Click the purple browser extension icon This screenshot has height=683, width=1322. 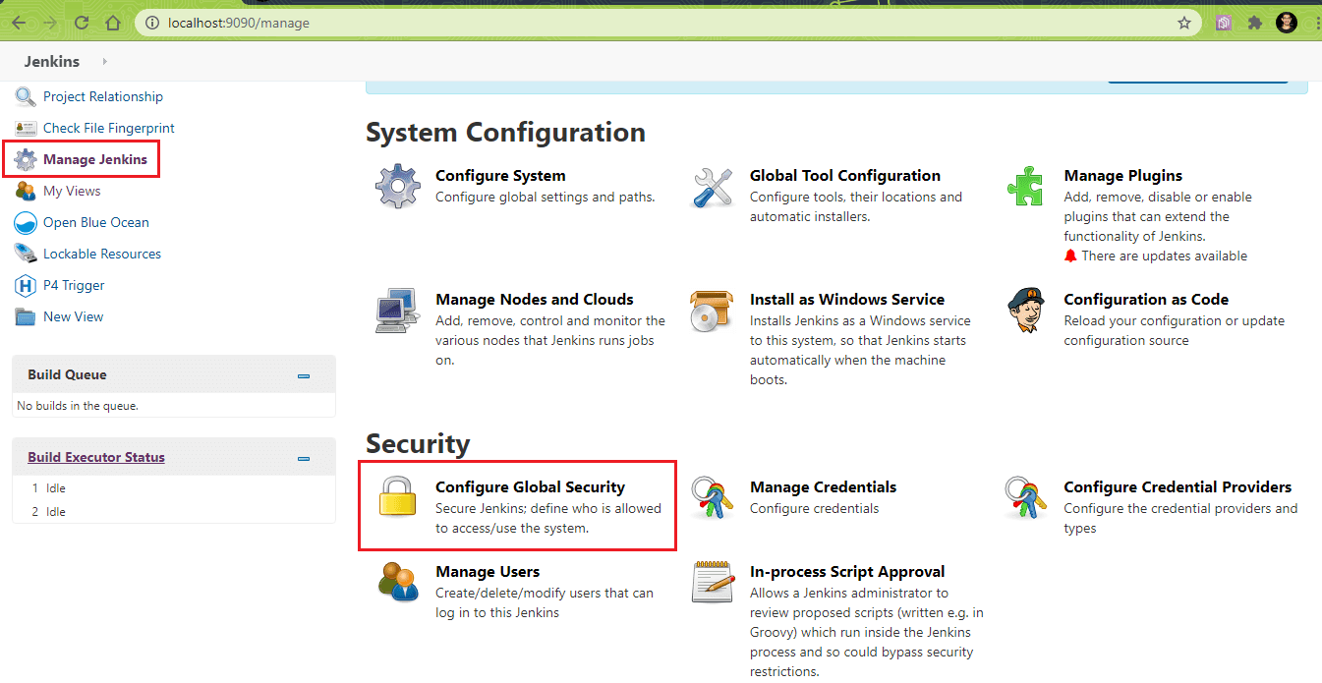point(1224,23)
